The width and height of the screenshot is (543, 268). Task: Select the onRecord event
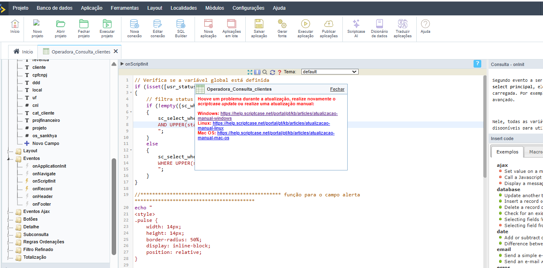(42, 189)
